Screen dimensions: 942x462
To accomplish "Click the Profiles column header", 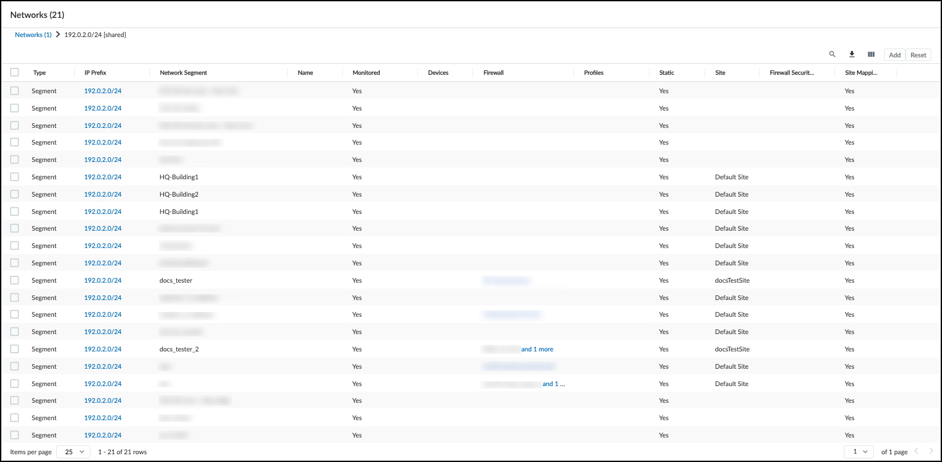I will click(x=593, y=73).
